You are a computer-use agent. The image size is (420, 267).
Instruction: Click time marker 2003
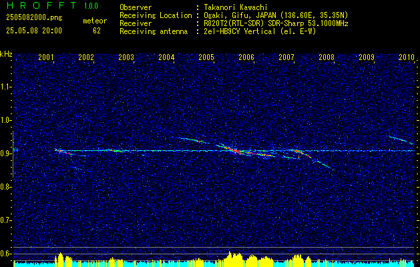click(126, 57)
